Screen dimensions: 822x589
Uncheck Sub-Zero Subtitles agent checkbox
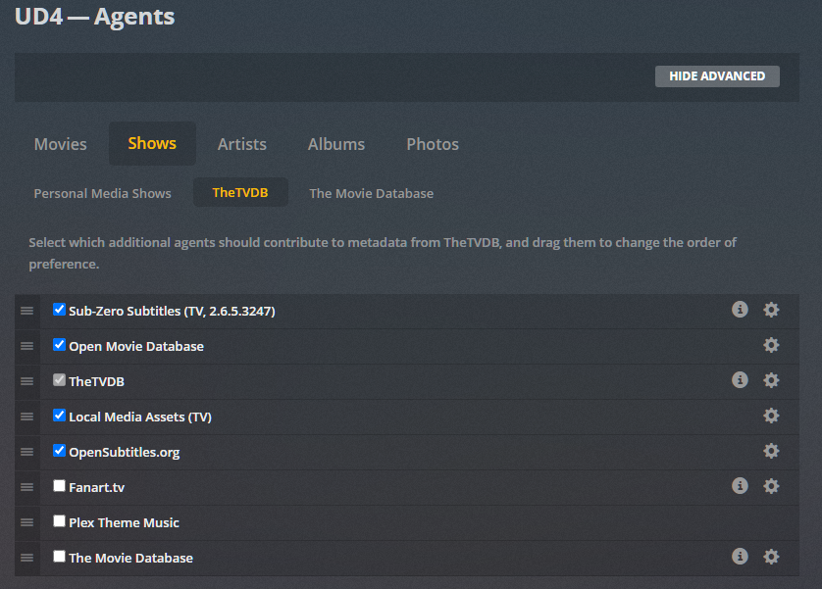pos(59,310)
